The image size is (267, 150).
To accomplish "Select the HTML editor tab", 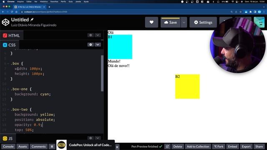I will [x=11, y=35].
